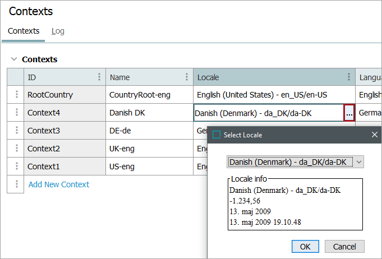Close the Select Locale dialog
382x259 pixels.
[375, 135]
